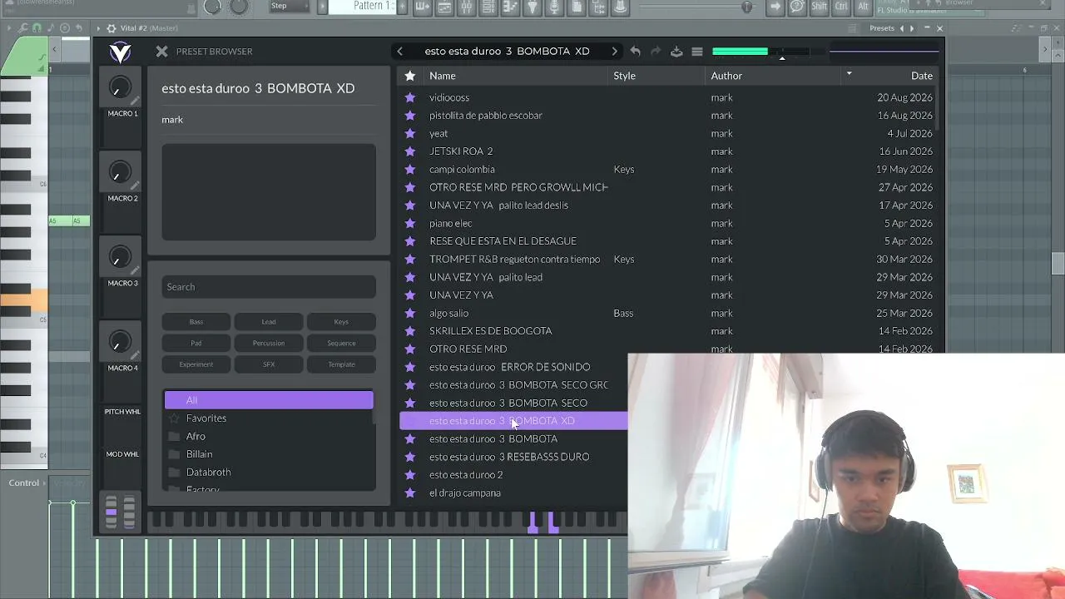The image size is (1065, 599).
Task: Open the Databroth preset folder
Action: [x=269, y=473]
